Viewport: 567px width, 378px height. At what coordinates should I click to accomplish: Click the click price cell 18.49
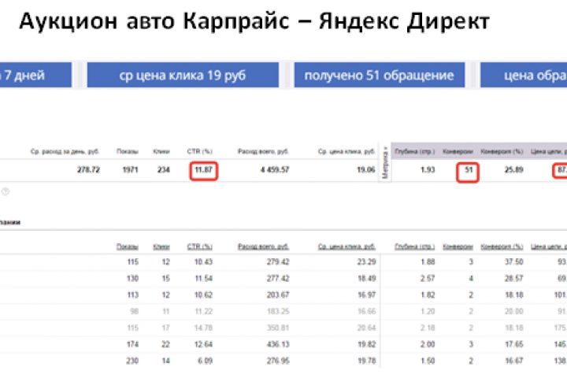(x=366, y=278)
